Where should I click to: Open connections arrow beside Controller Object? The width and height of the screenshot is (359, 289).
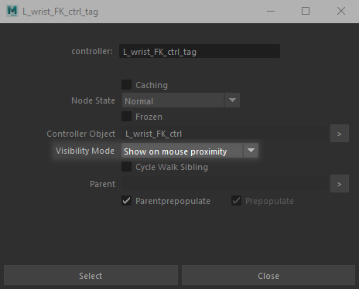340,134
